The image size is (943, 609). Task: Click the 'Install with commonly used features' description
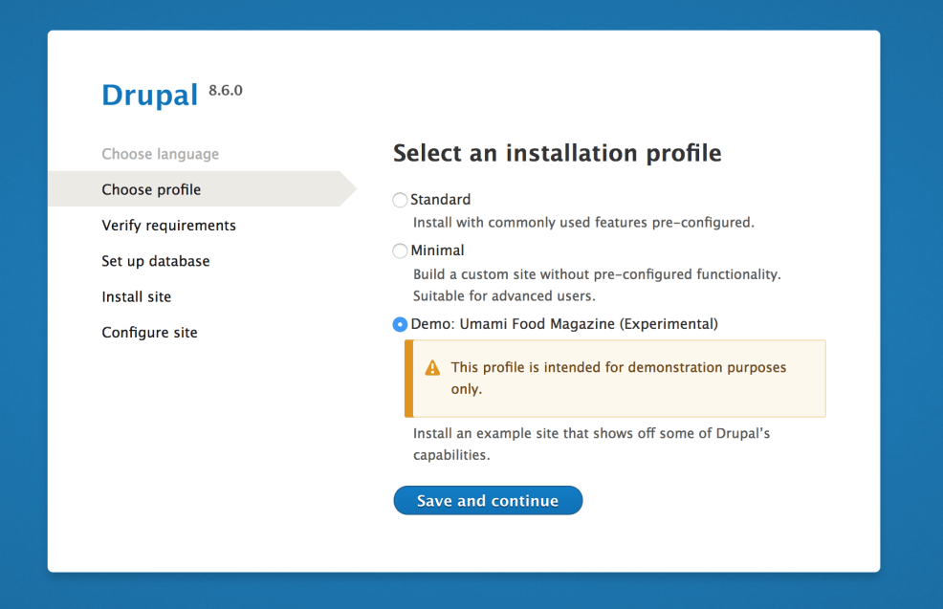click(x=583, y=223)
